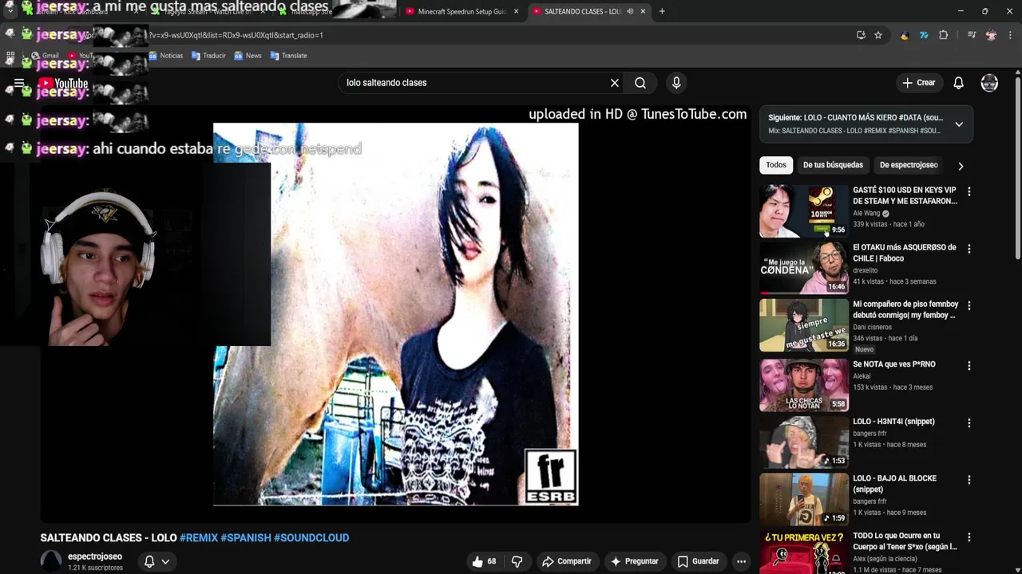Open the espectrojoseo channel name link

[95, 556]
